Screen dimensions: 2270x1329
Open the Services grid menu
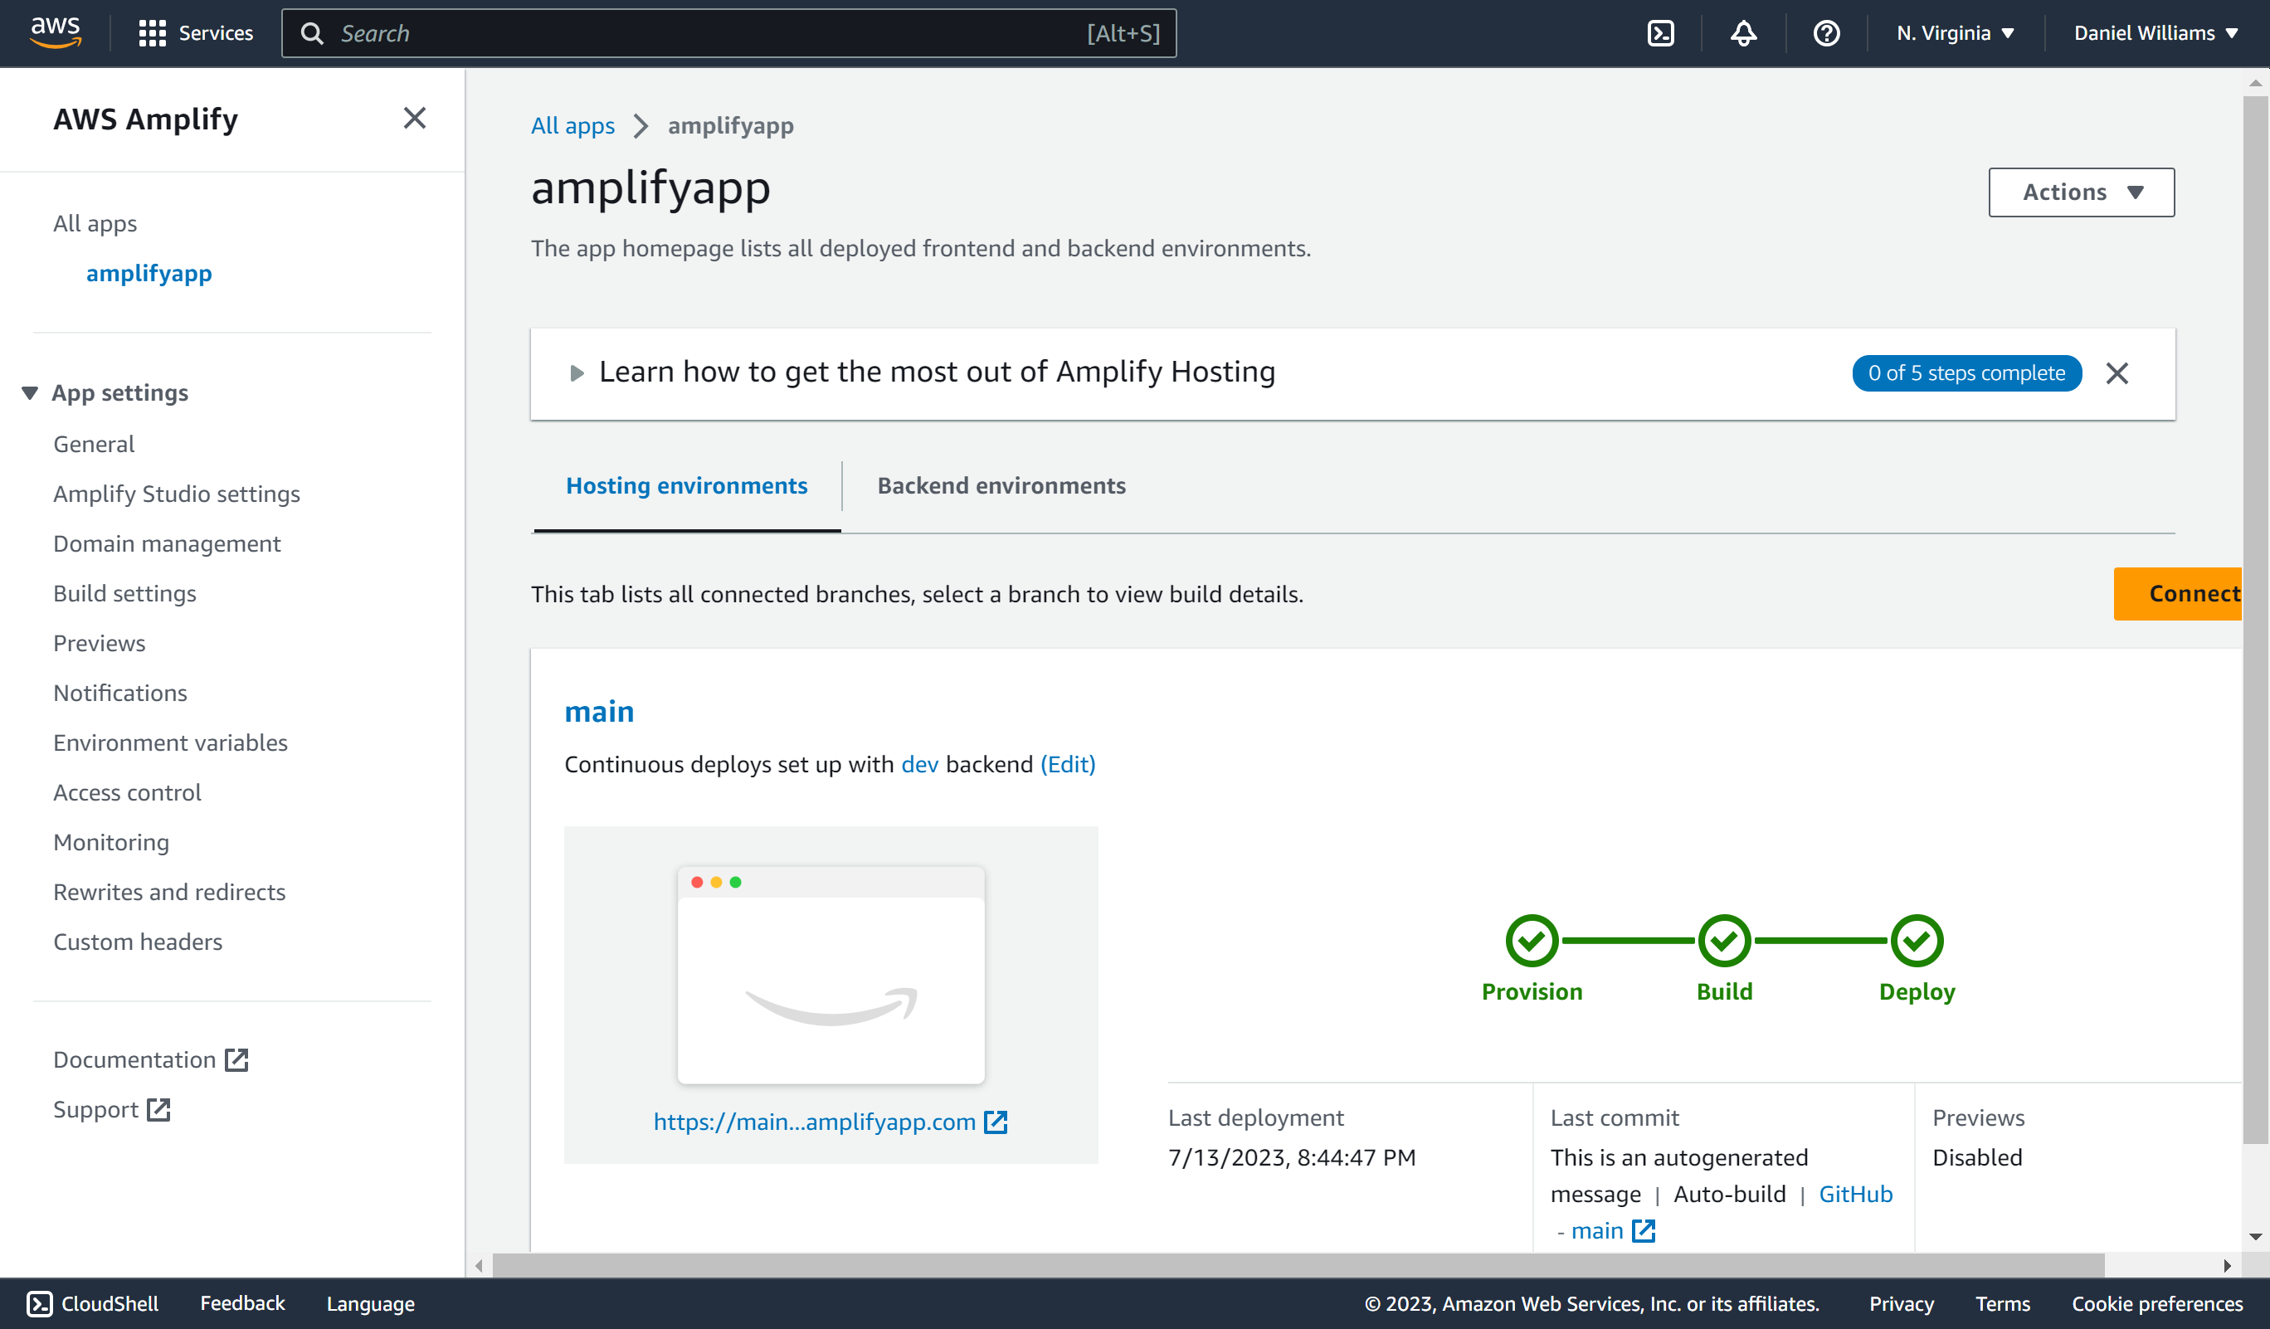click(196, 33)
